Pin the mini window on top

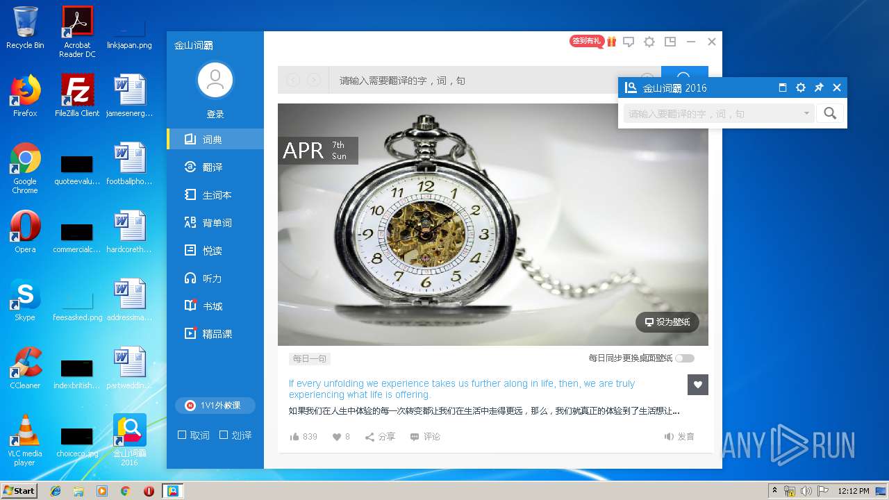(819, 87)
